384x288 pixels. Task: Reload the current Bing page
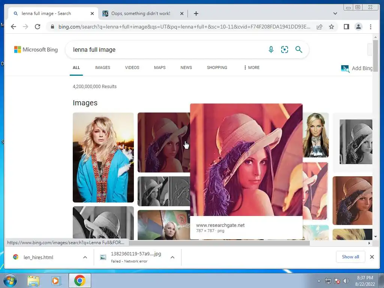tap(37, 27)
